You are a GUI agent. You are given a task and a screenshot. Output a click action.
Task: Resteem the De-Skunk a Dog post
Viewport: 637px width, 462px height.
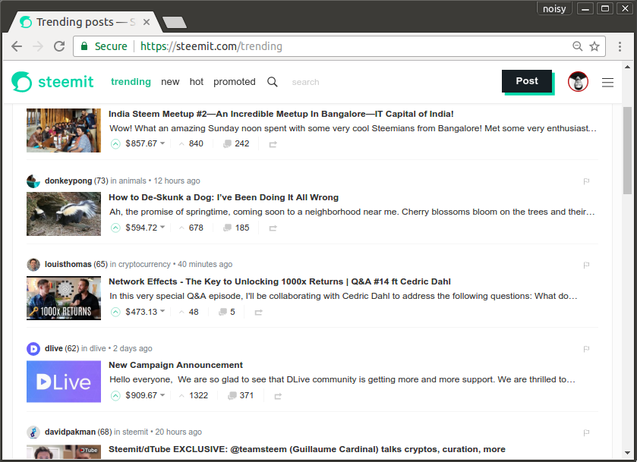point(273,228)
